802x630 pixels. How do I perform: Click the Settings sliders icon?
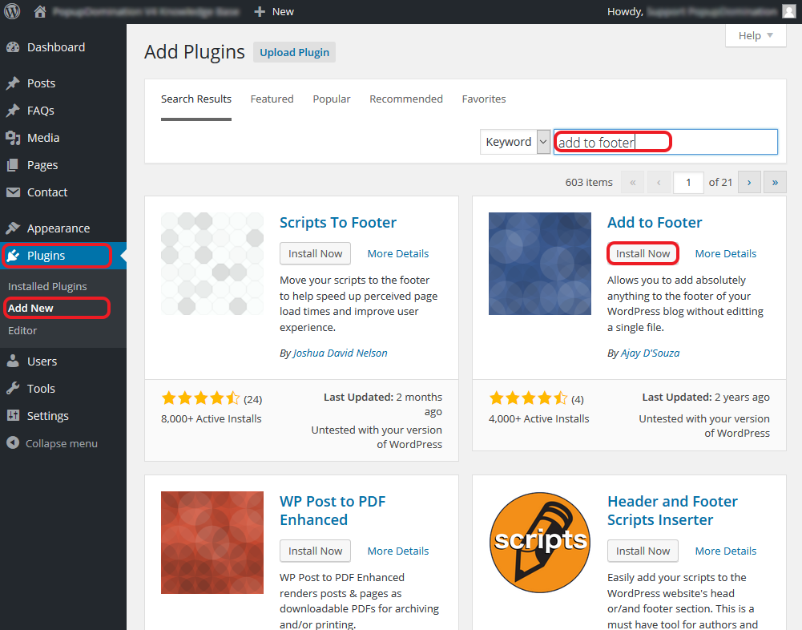(x=13, y=415)
